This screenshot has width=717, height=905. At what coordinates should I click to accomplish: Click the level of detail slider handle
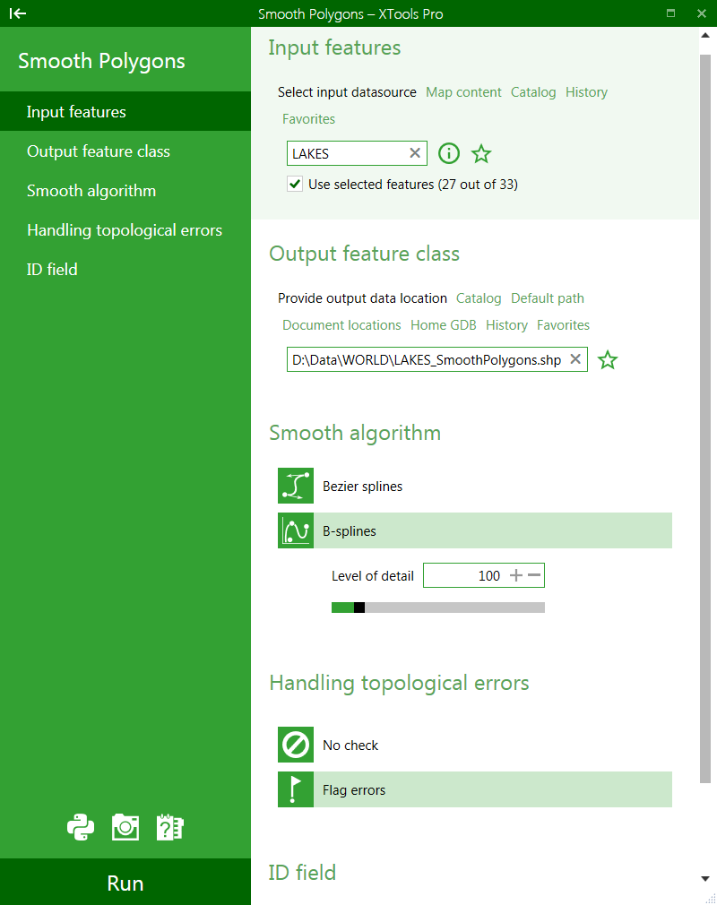click(x=359, y=608)
